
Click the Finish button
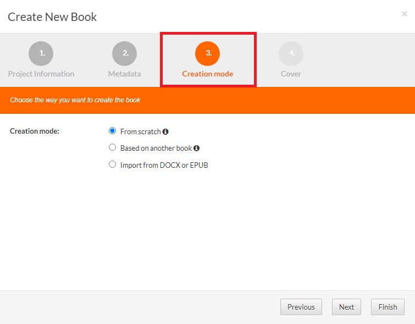[388, 307]
